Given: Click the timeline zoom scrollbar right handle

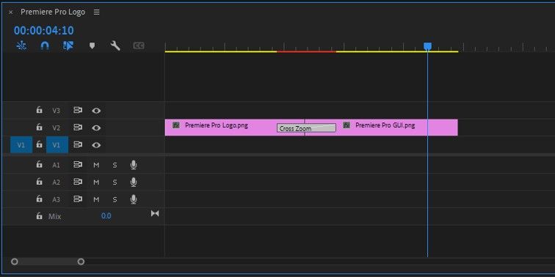Looking at the screenshot, I should click(81, 262).
